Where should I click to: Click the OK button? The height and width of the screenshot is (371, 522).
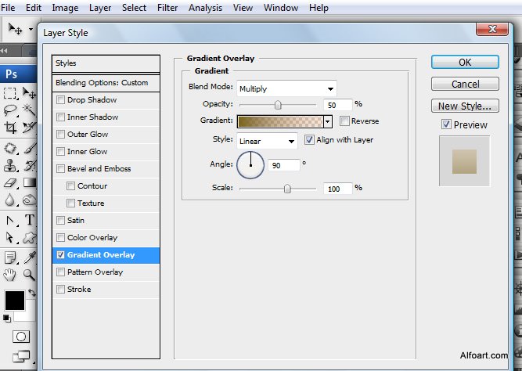[x=465, y=62]
